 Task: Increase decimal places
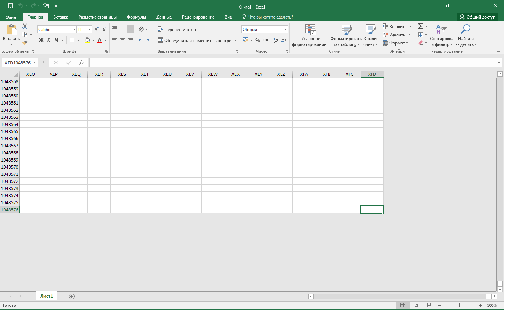(276, 40)
